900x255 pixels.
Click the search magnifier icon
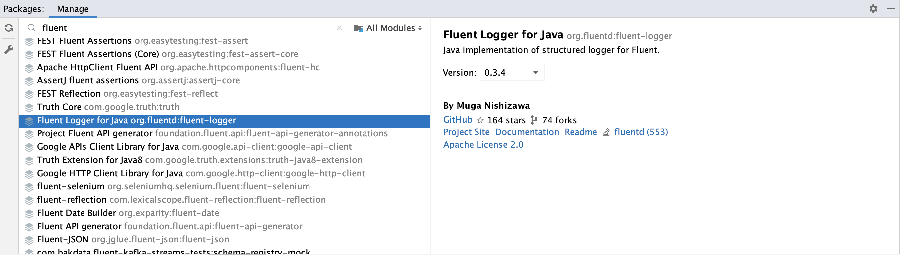[31, 27]
